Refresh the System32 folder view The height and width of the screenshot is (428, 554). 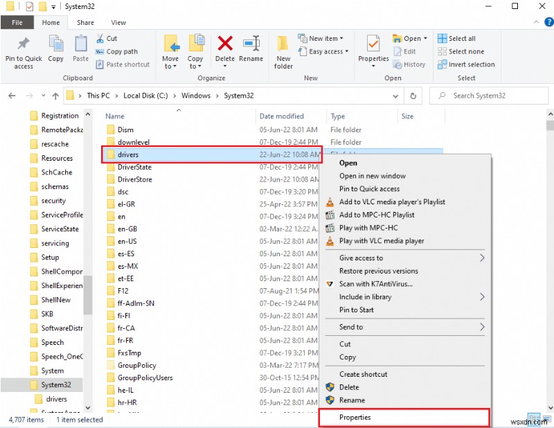[413, 96]
